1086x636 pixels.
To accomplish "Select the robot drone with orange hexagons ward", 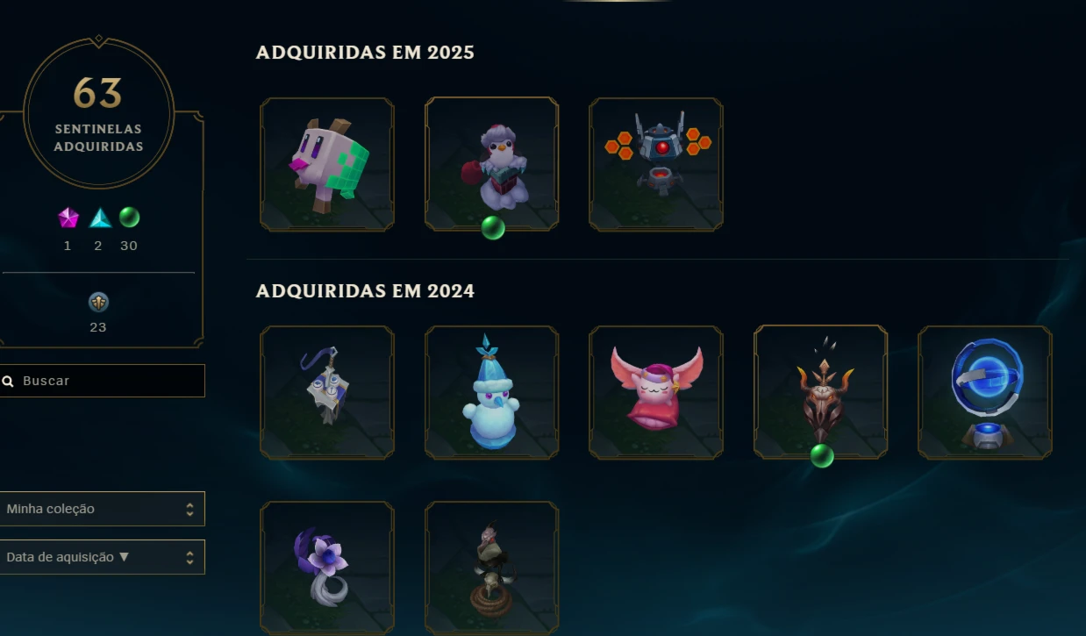I will point(656,164).
